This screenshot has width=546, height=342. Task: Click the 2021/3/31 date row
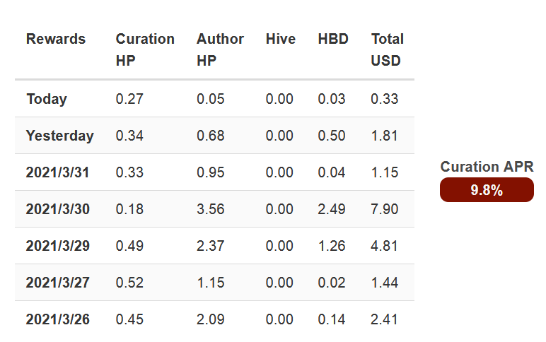point(214,172)
